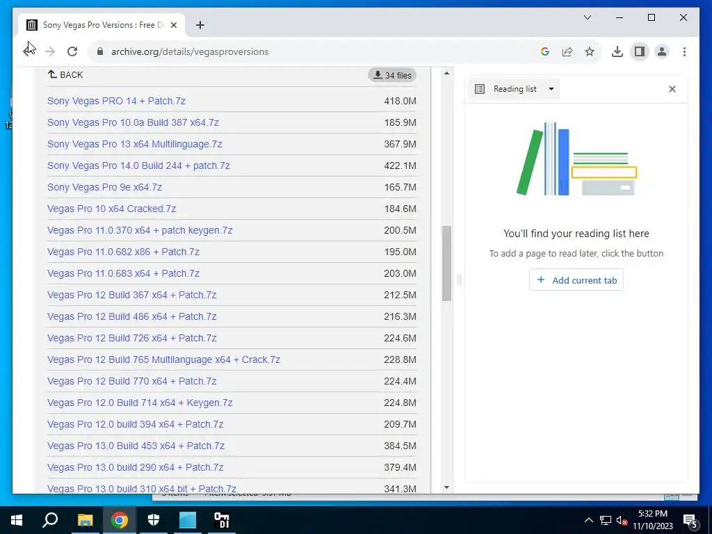The image size is (712, 534).
Task: Click the scrollbar down arrow
Action: click(x=447, y=487)
